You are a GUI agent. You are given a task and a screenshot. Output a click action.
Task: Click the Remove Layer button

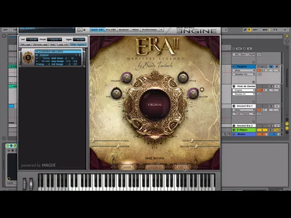pyautogui.click(x=41, y=44)
